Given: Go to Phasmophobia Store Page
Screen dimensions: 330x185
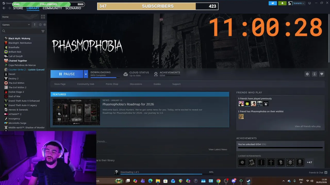Looking at the screenshot, I should (60, 84).
